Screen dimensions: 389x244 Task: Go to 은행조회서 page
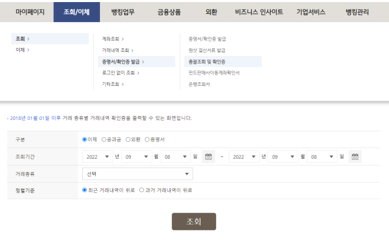pos(199,84)
